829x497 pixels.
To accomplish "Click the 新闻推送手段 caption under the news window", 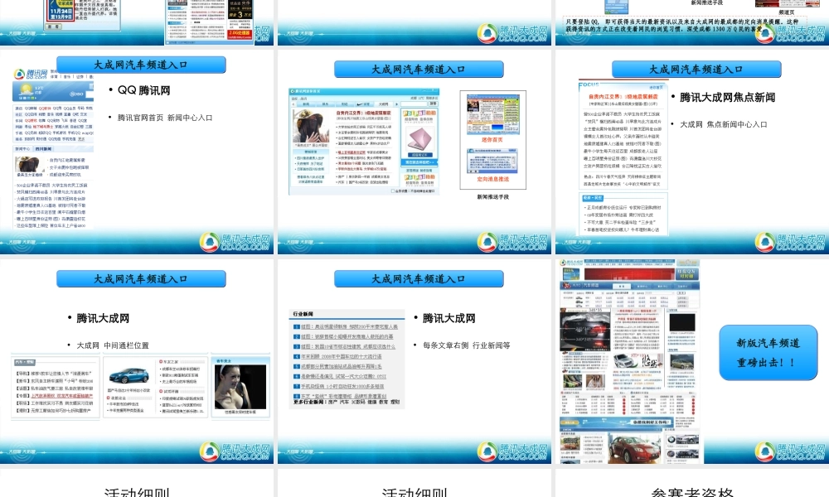I will 492,197.
